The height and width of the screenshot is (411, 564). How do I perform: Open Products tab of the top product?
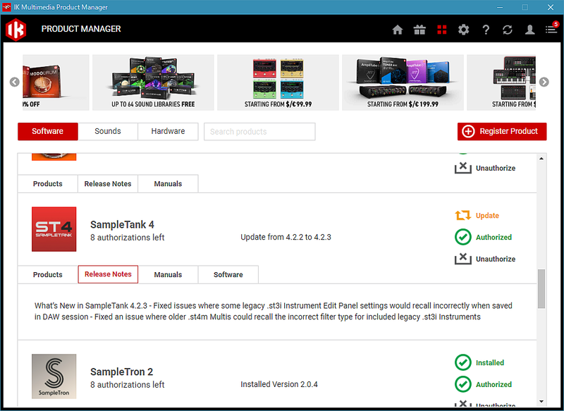pyautogui.click(x=47, y=184)
